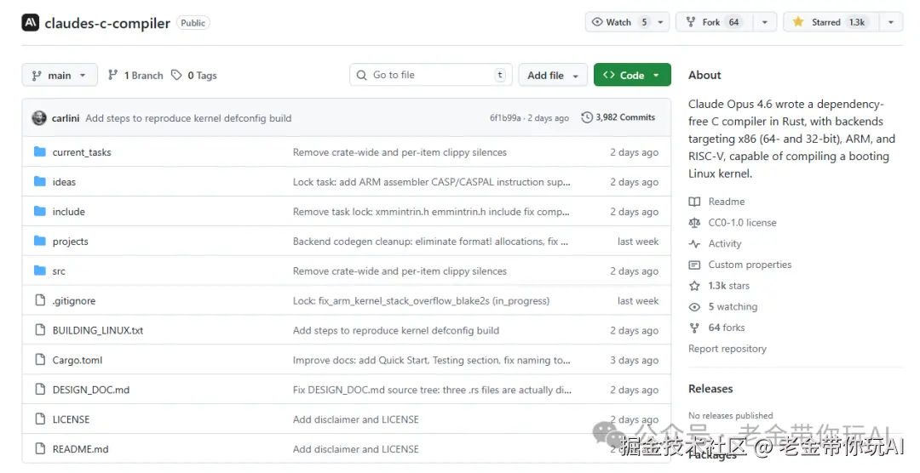Click the scales icon next to CC0-1.0 license
The image size is (920, 473).
695,223
